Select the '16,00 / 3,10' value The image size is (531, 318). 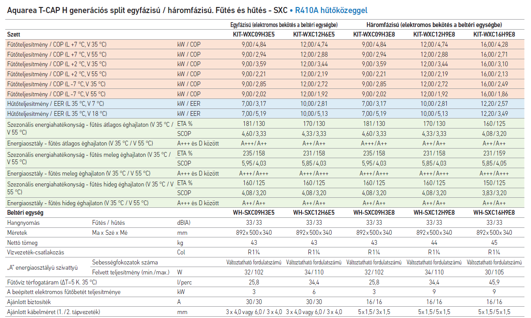(494, 64)
